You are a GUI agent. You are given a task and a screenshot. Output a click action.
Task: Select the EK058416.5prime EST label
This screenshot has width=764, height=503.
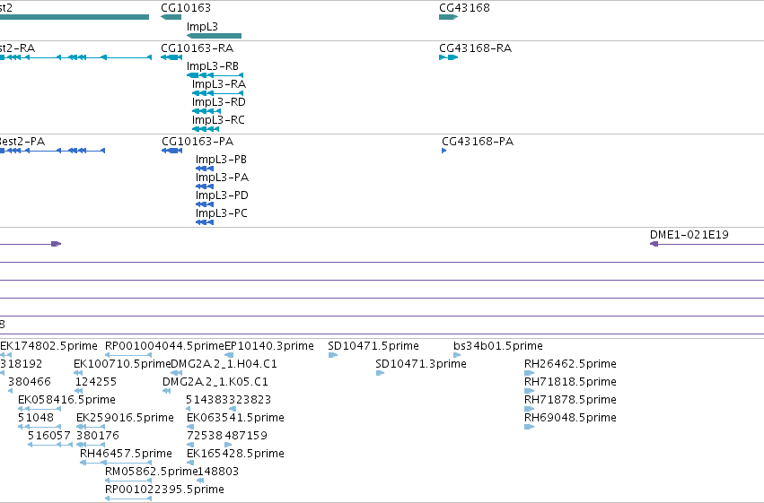66,400
